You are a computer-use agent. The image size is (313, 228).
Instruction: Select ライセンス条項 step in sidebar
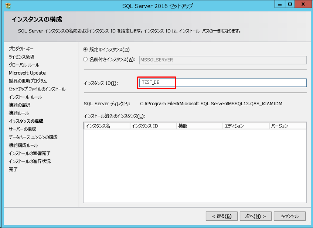click(x=21, y=57)
